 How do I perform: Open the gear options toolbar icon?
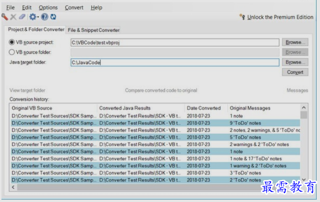(x=32, y=17)
